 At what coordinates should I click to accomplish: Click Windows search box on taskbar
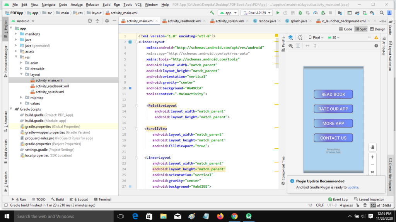64,217
